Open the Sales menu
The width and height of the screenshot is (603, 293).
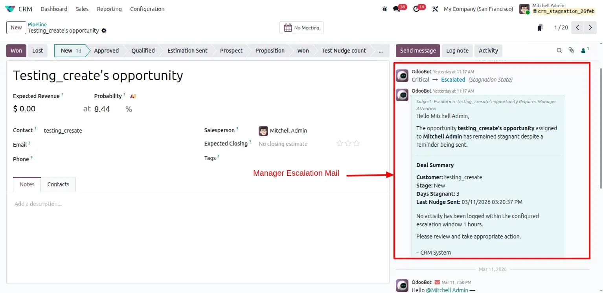point(82,9)
